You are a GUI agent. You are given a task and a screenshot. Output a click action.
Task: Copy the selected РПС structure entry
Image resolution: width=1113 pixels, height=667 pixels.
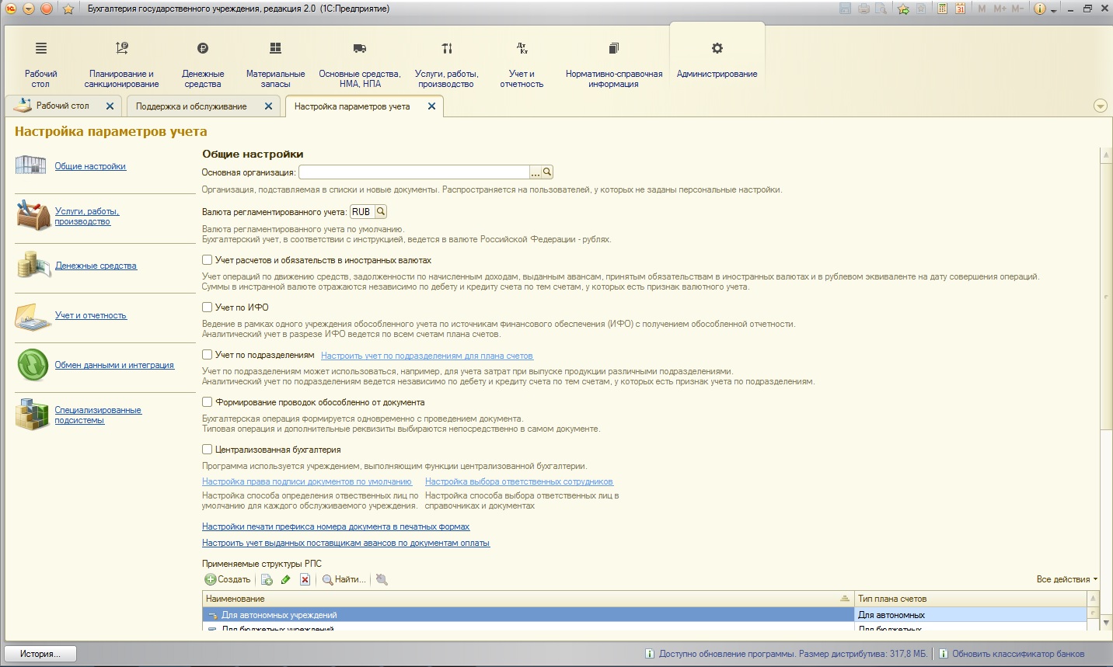click(267, 579)
